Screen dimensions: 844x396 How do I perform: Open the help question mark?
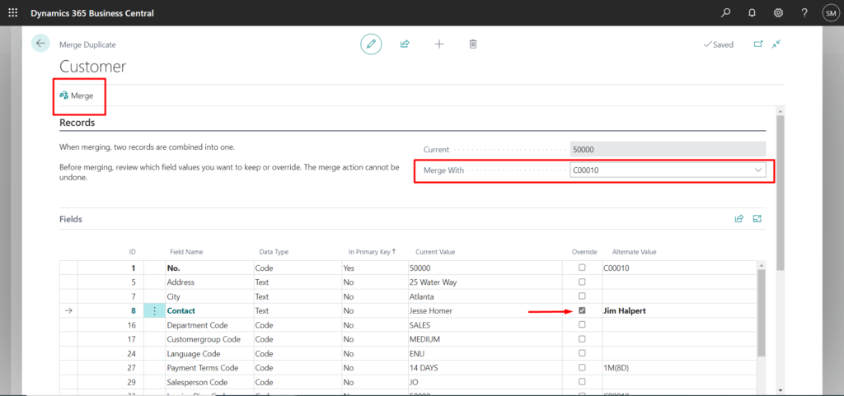click(804, 13)
